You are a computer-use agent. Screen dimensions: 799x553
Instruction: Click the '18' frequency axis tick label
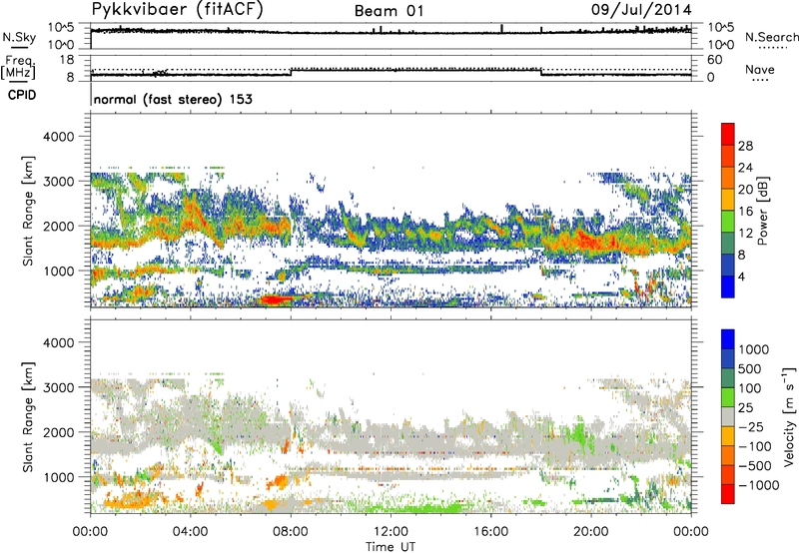click(67, 60)
